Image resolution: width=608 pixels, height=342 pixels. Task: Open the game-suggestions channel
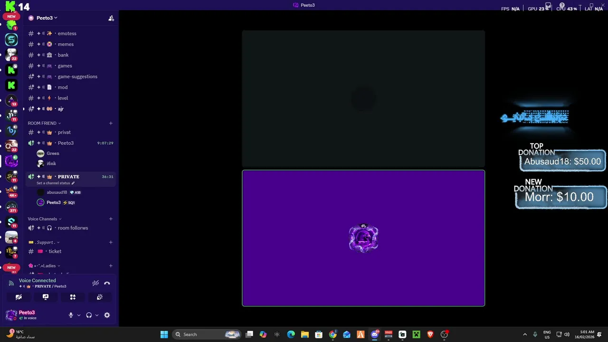point(69,76)
